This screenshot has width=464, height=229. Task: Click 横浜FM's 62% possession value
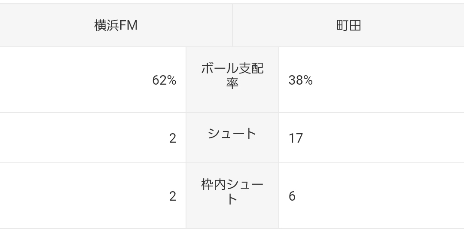164,80
